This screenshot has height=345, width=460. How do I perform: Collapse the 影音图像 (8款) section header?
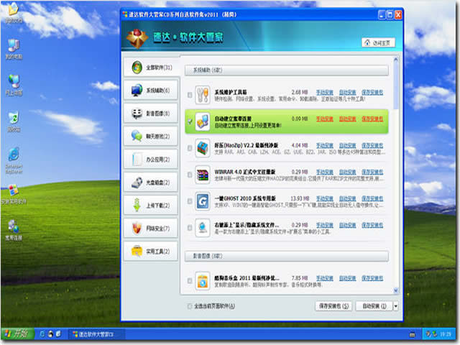pyautogui.click(x=287, y=256)
